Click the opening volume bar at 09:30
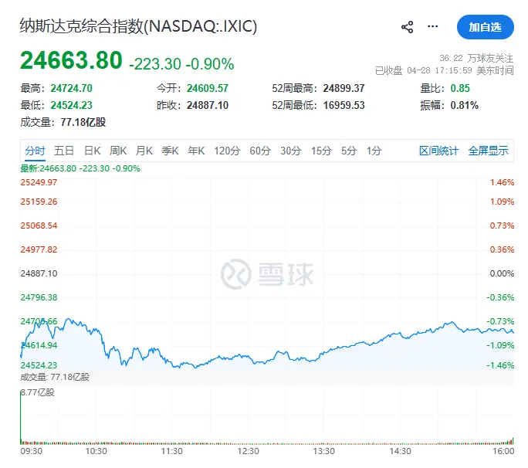 (21, 418)
